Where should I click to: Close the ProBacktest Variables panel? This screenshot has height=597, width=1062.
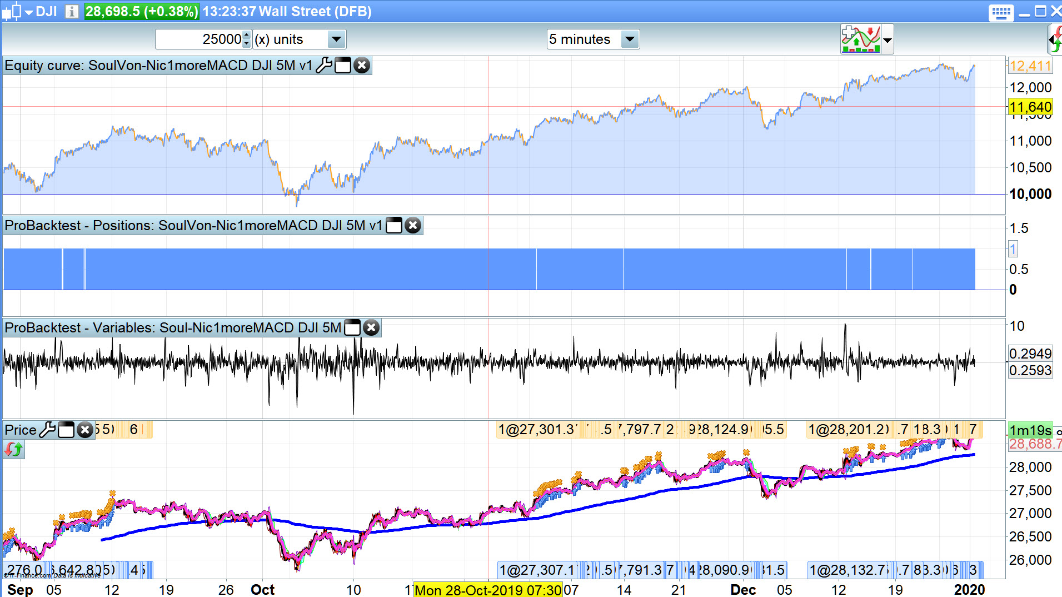pos(371,328)
